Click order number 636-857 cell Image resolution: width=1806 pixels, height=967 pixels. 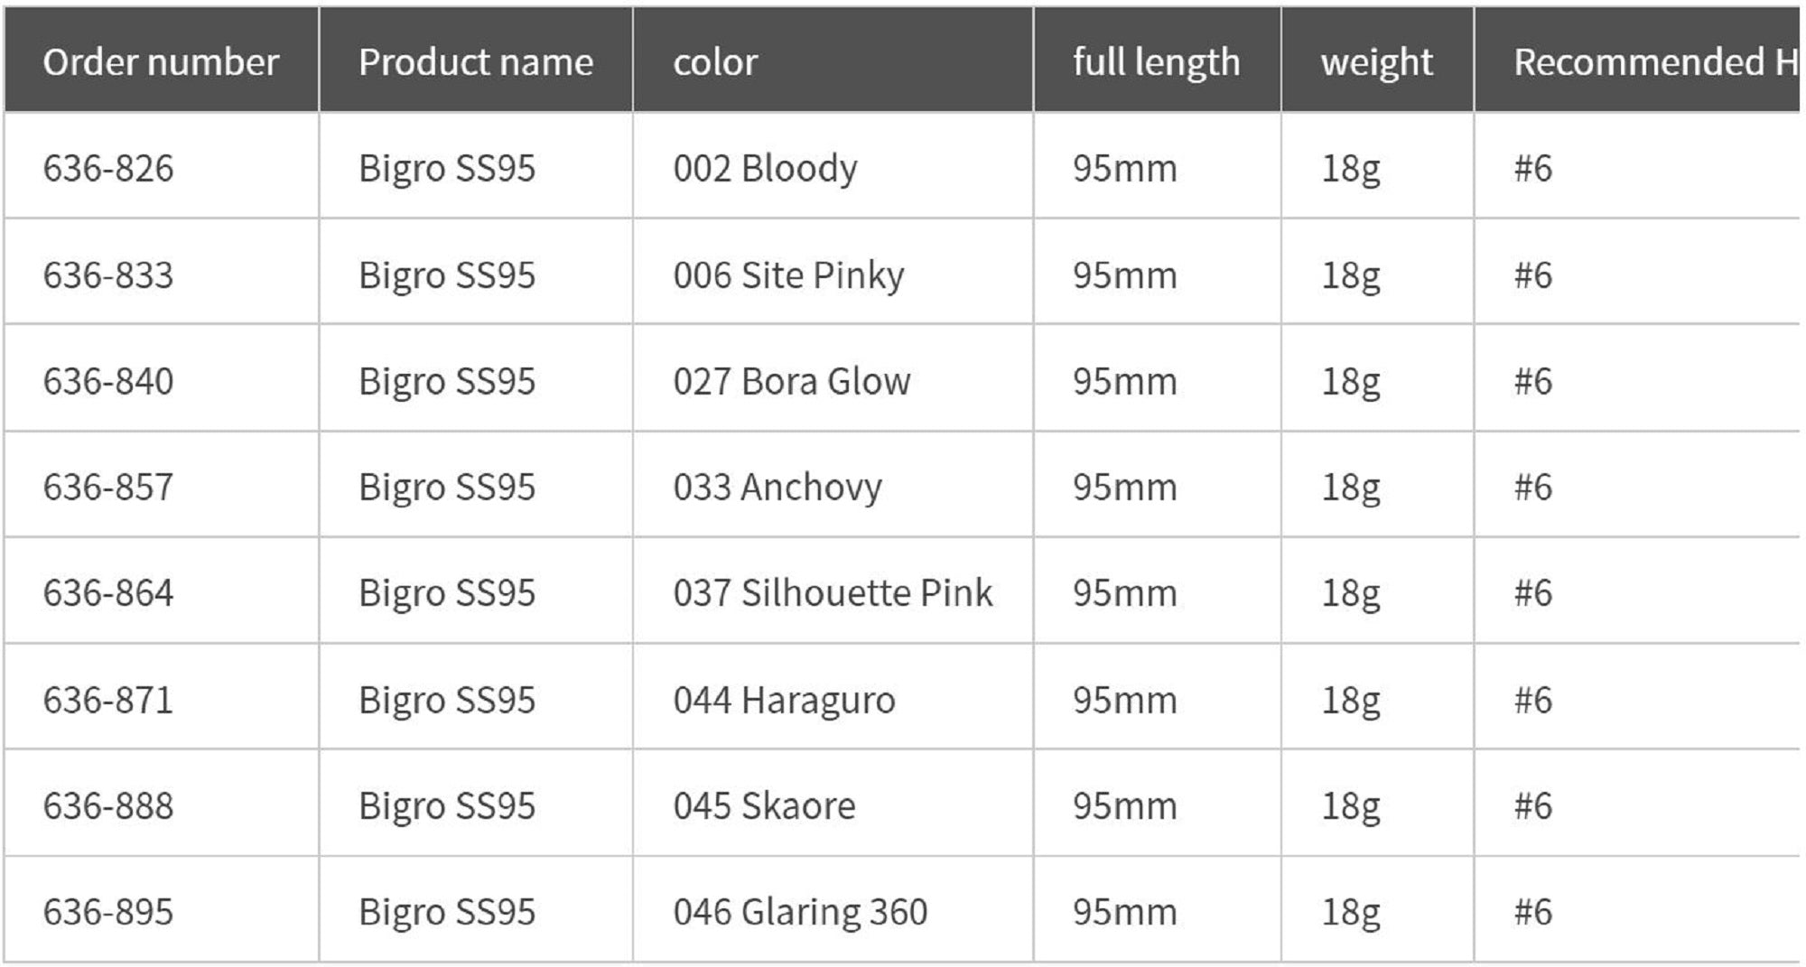point(108,487)
